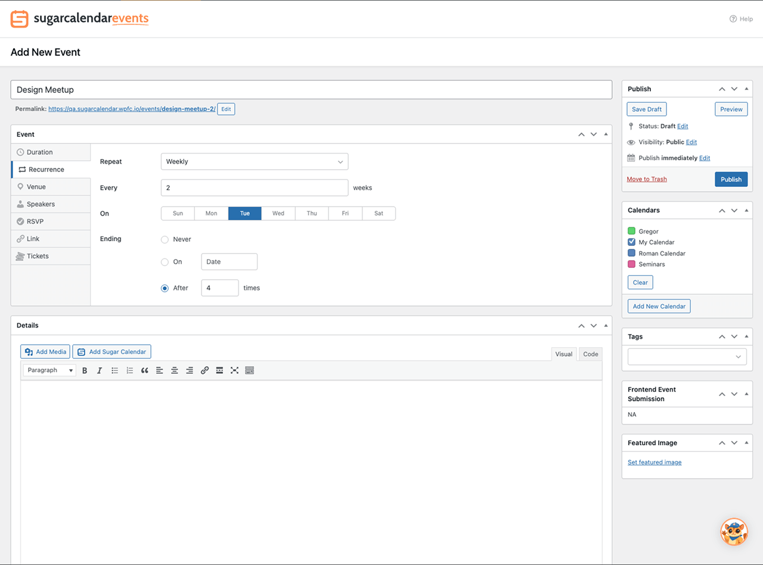Click the bulleted list icon
Image resolution: width=763 pixels, height=565 pixels.
(x=114, y=370)
